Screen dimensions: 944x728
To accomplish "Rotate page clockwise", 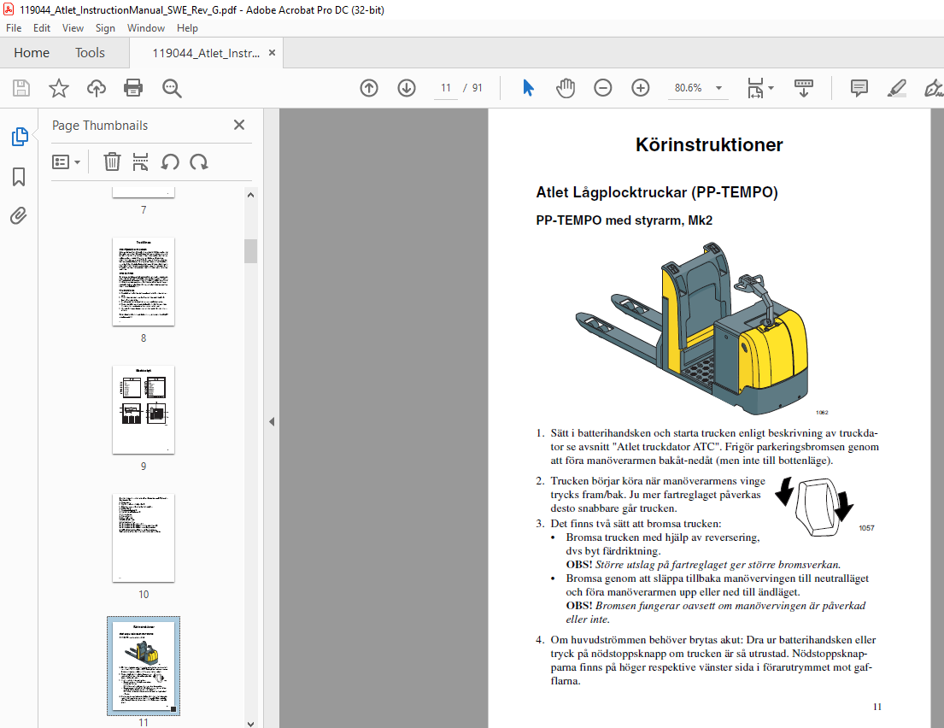I will click(199, 162).
